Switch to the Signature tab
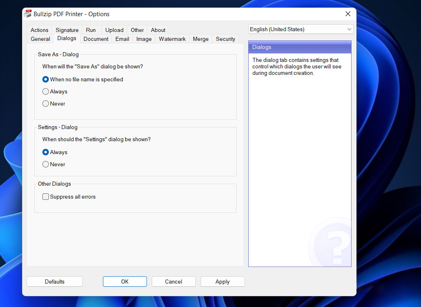This screenshot has height=307, width=421. point(67,30)
